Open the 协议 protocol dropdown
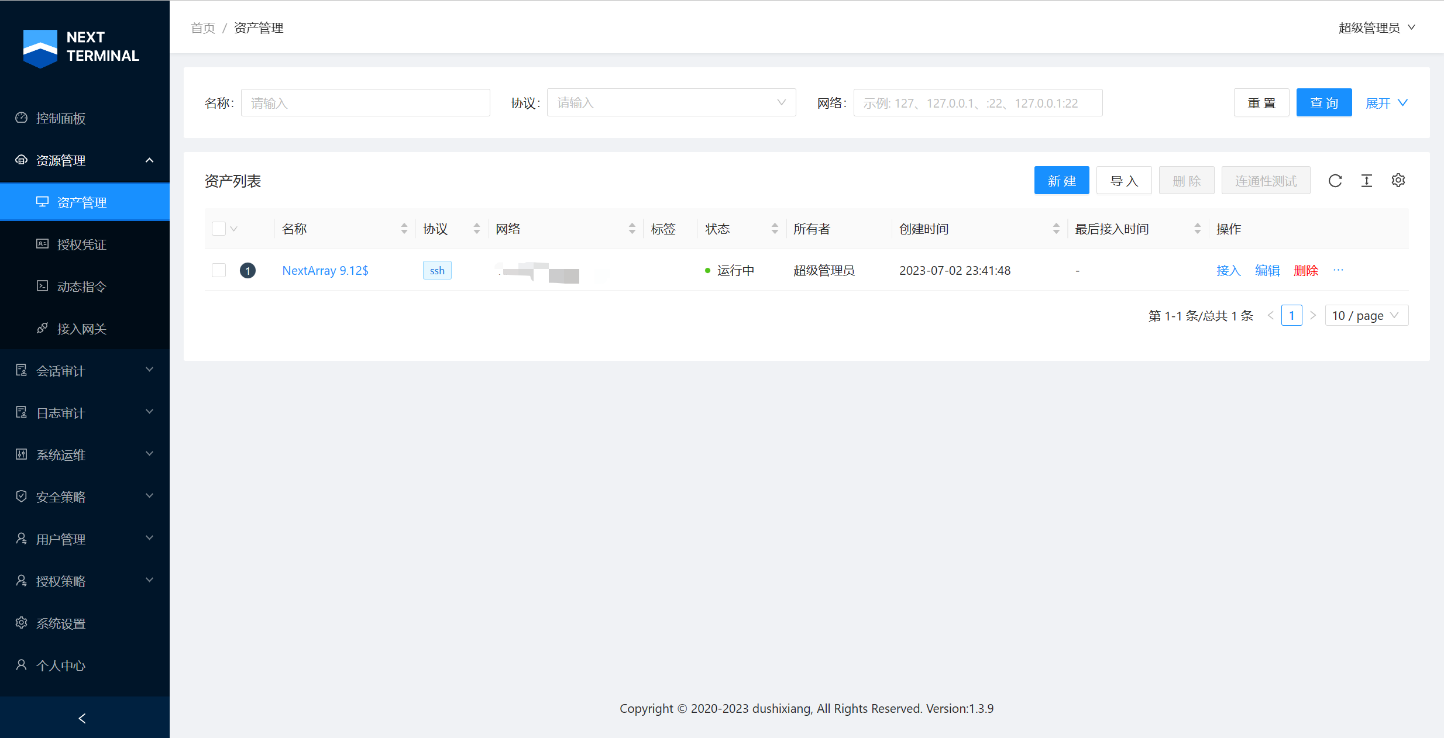Screen dimensions: 1444x738 (671, 103)
